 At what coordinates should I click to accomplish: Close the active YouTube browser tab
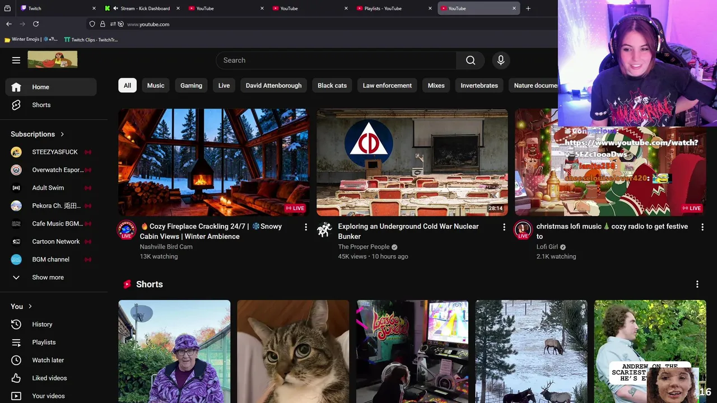click(x=514, y=8)
